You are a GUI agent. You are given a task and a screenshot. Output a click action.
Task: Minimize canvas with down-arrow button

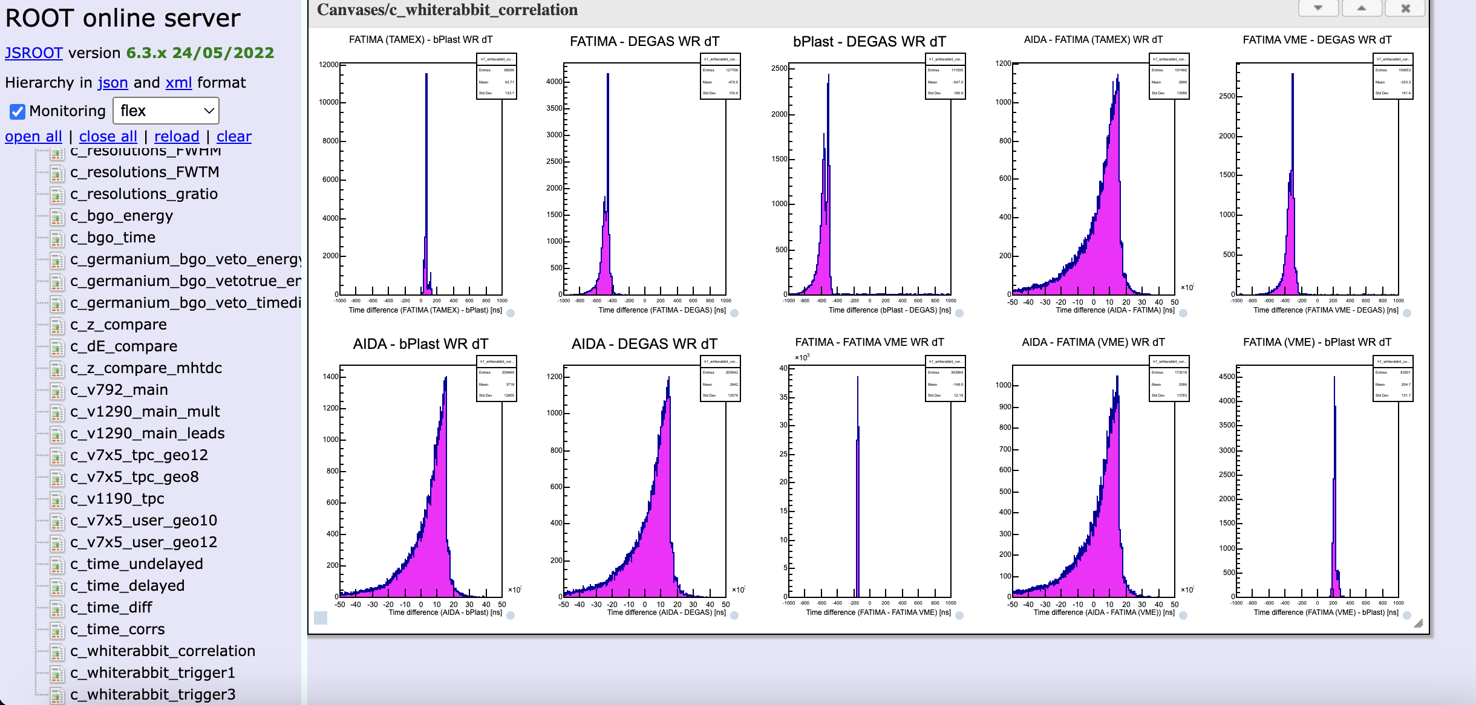click(x=1318, y=8)
